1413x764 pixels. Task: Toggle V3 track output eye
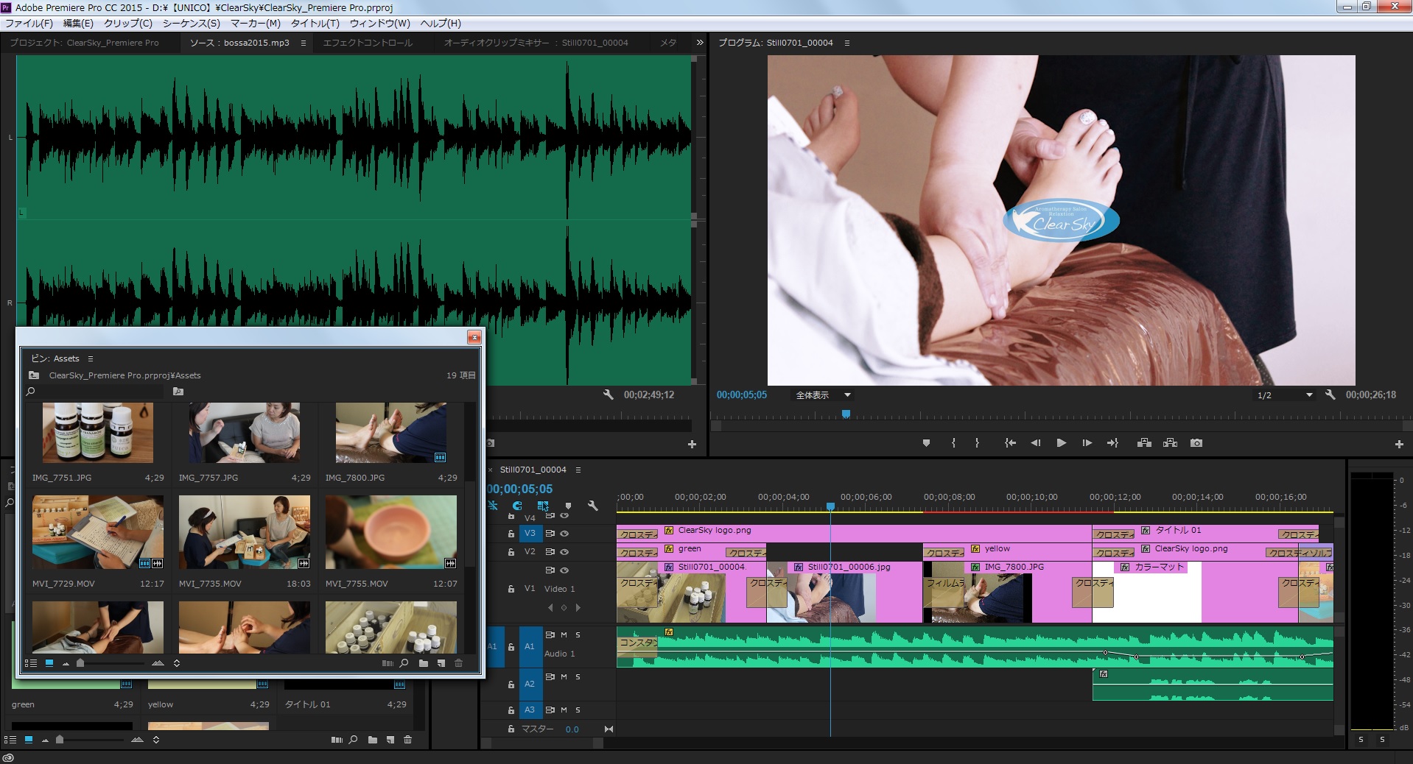tap(564, 534)
